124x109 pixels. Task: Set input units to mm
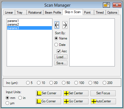point(11,98)
